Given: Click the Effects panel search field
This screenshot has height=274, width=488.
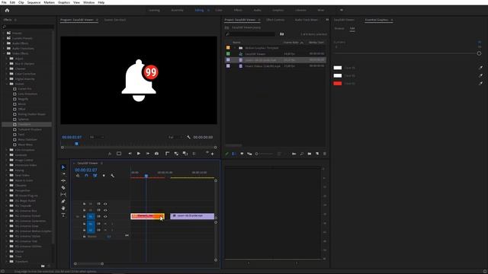Looking at the screenshot, I should tap(28, 27).
